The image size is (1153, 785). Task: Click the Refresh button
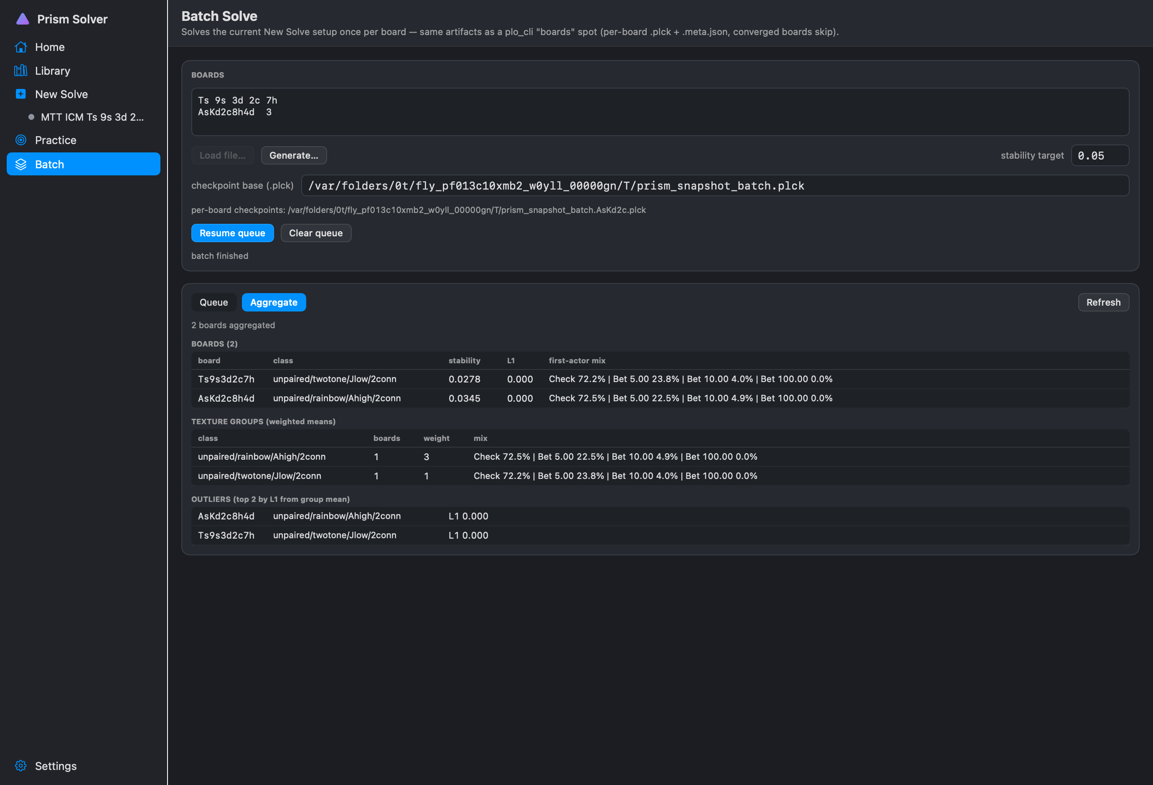coord(1103,302)
